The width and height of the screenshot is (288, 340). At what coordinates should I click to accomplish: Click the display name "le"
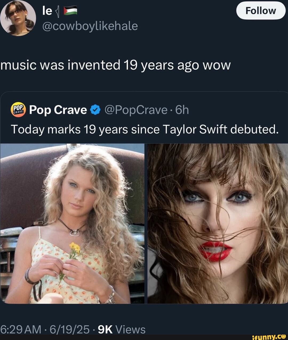coord(47,11)
